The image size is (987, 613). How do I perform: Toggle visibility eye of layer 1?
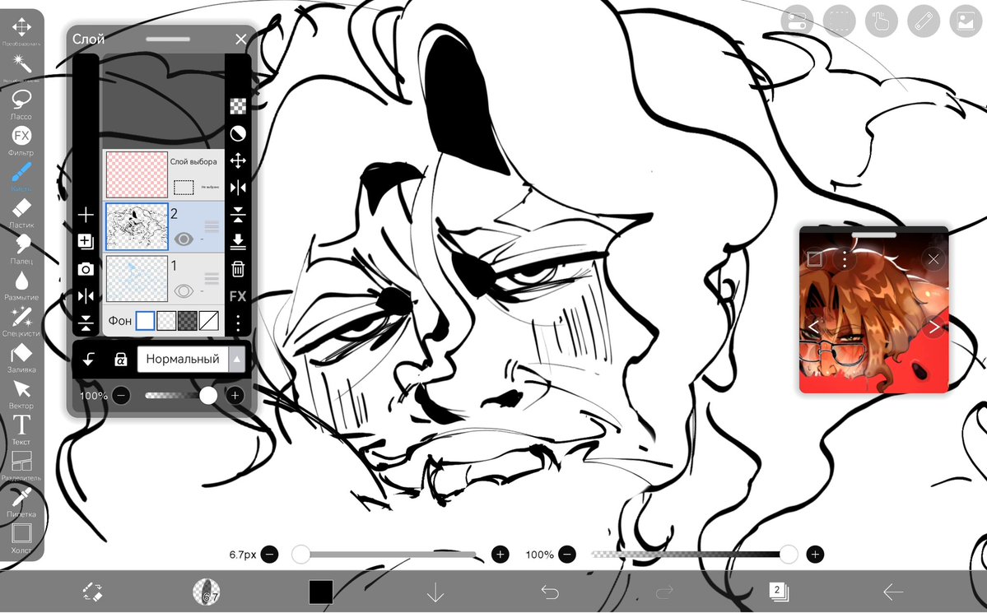pos(184,290)
